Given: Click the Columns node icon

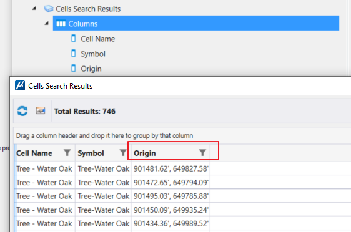Looking at the screenshot, I should (x=61, y=24).
